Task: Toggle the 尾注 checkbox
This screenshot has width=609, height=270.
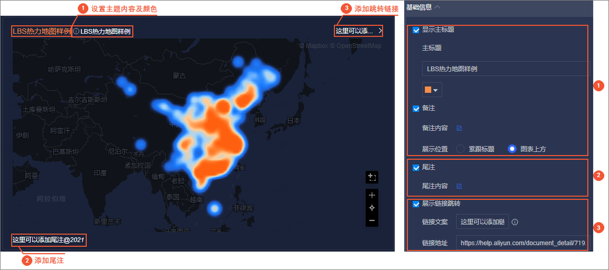Action: 416,168
